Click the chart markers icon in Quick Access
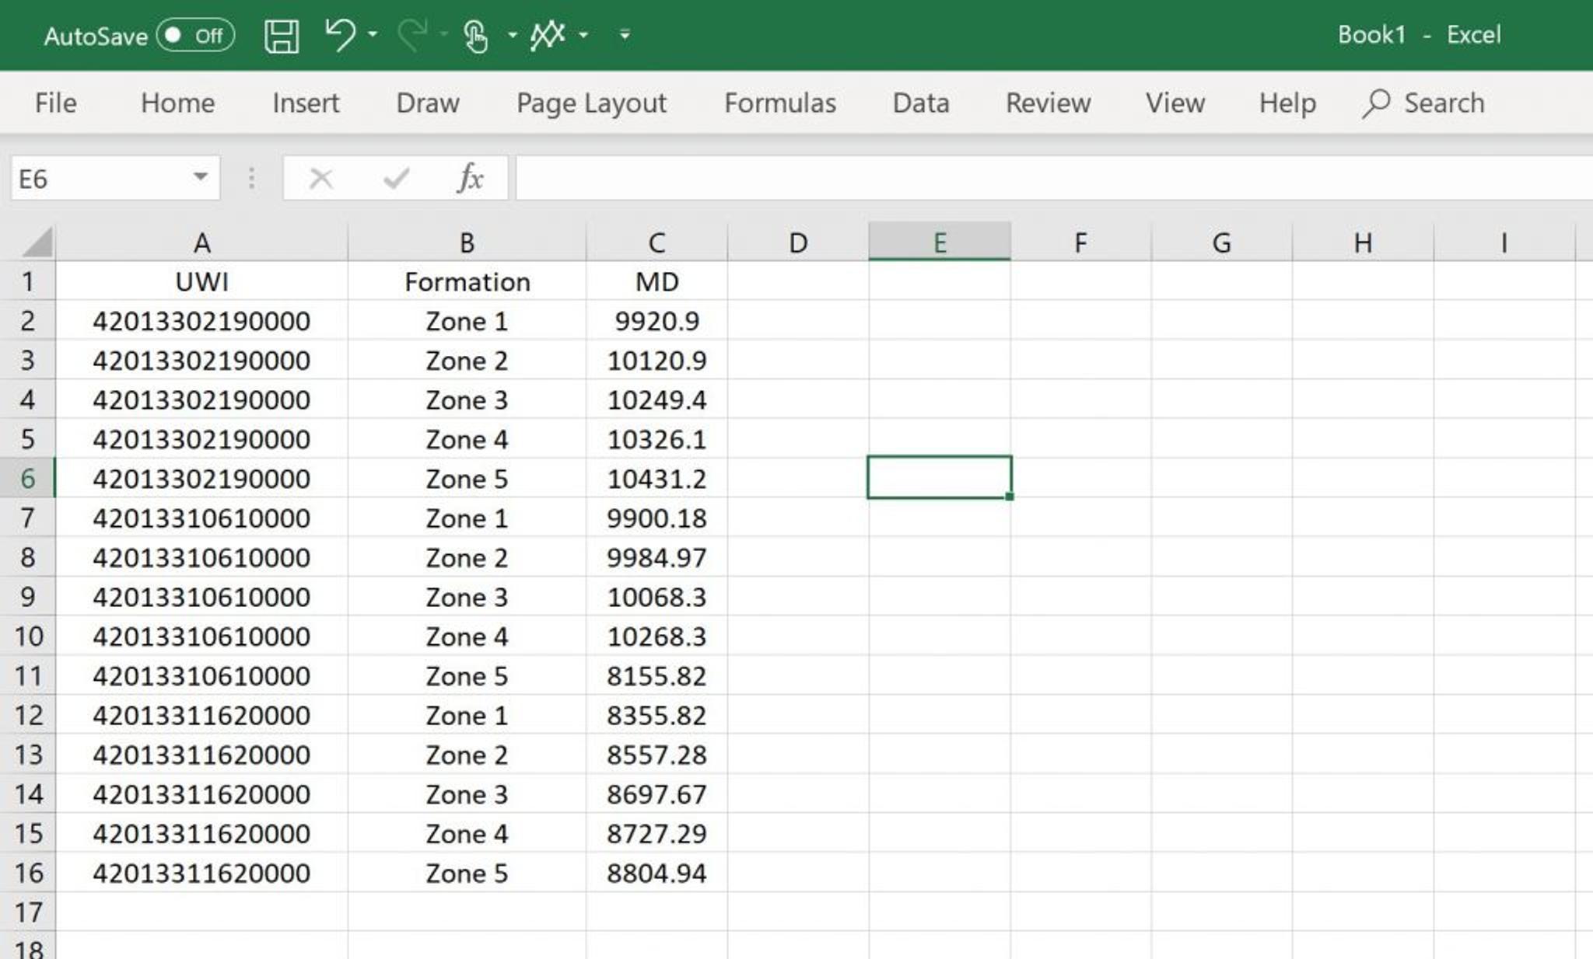Viewport: 1593px width, 959px height. click(548, 35)
